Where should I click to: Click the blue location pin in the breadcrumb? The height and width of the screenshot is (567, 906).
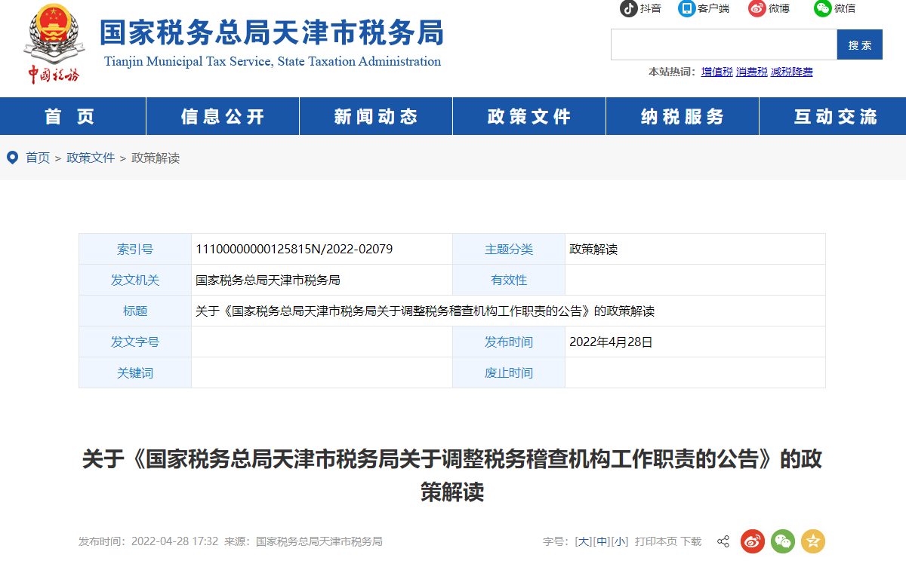pyautogui.click(x=11, y=158)
